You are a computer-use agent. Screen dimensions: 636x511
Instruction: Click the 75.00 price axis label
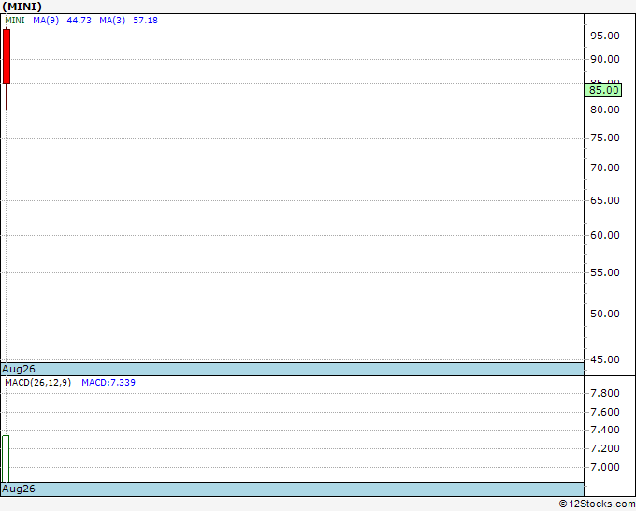point(605,138)
